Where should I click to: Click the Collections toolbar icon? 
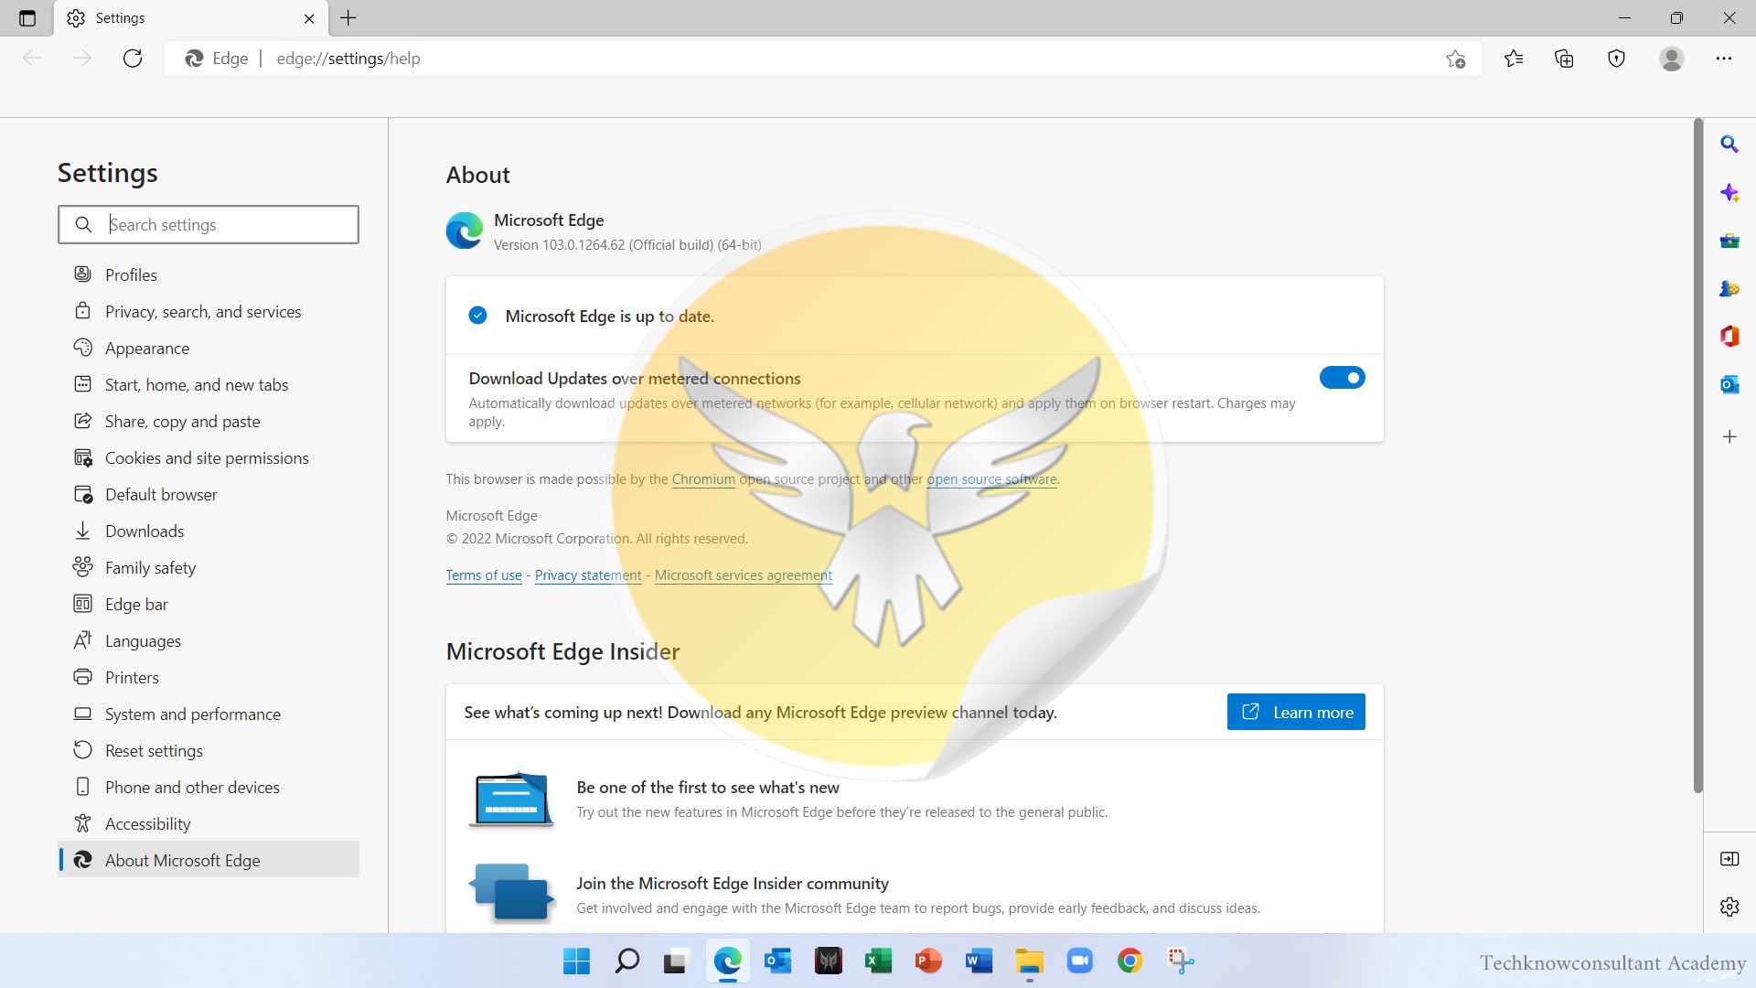pyautogui.click(x=1564, y=59)
